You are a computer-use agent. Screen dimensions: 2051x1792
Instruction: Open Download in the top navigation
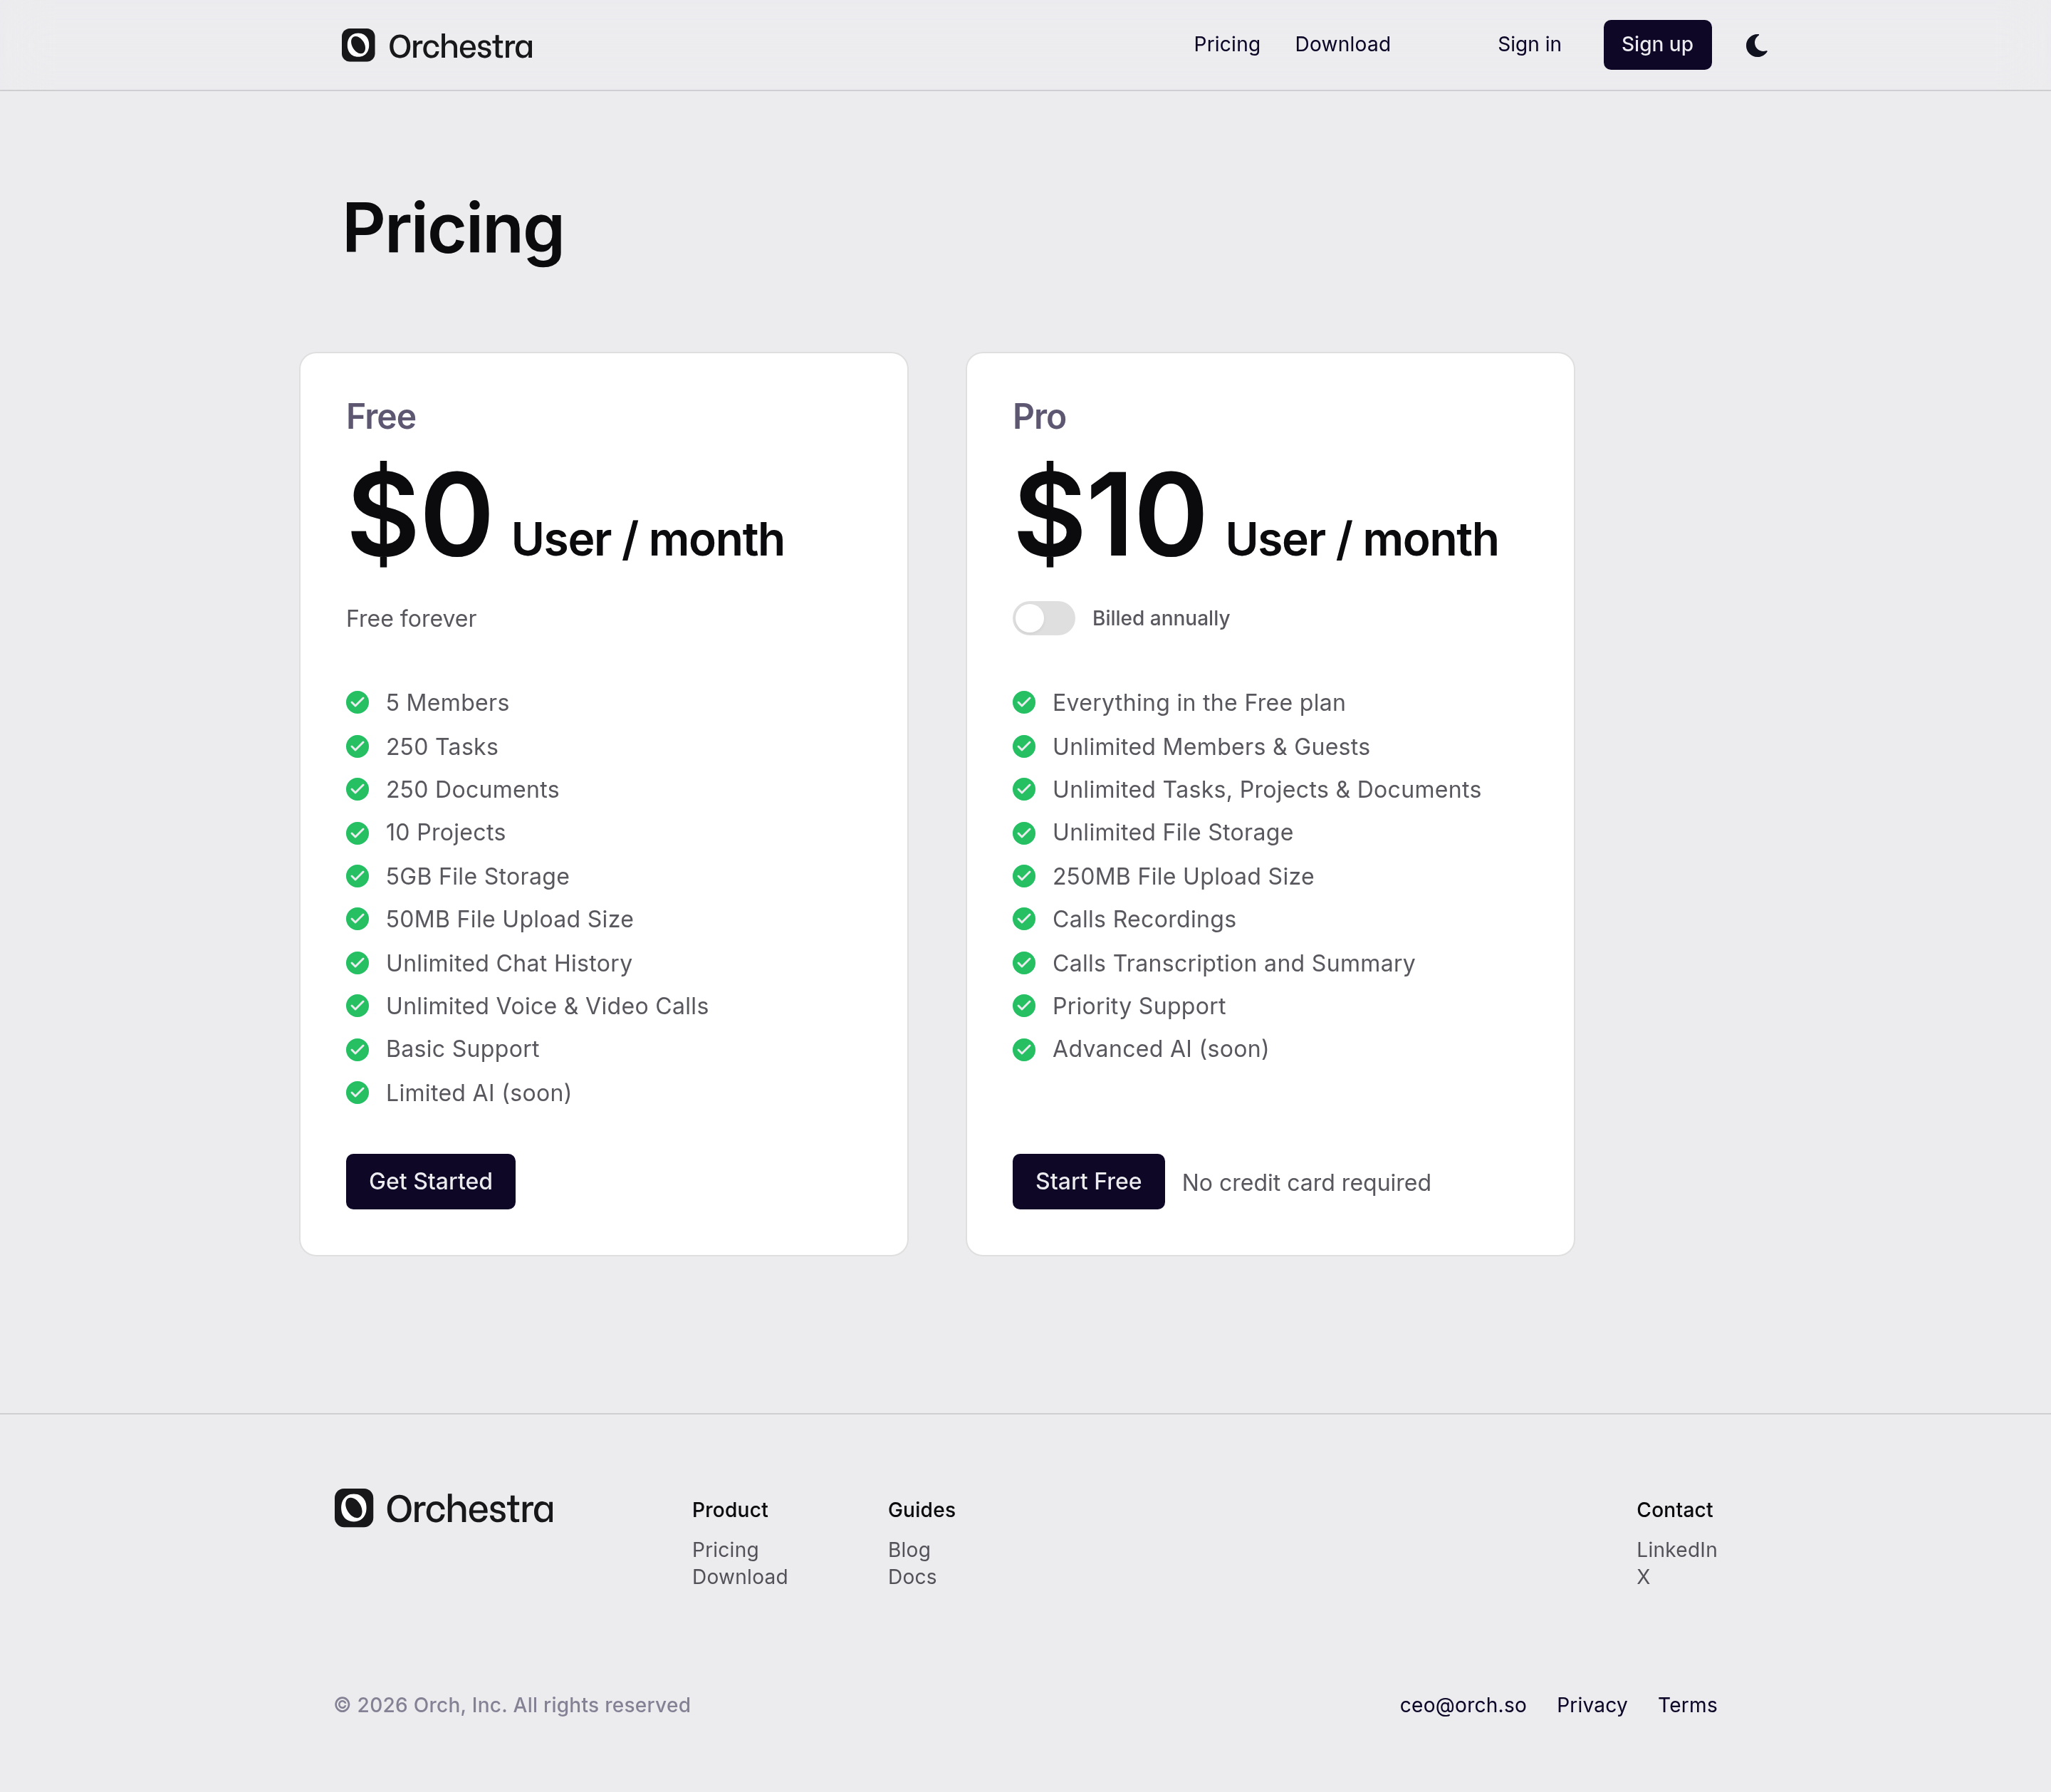point(1342,45)
